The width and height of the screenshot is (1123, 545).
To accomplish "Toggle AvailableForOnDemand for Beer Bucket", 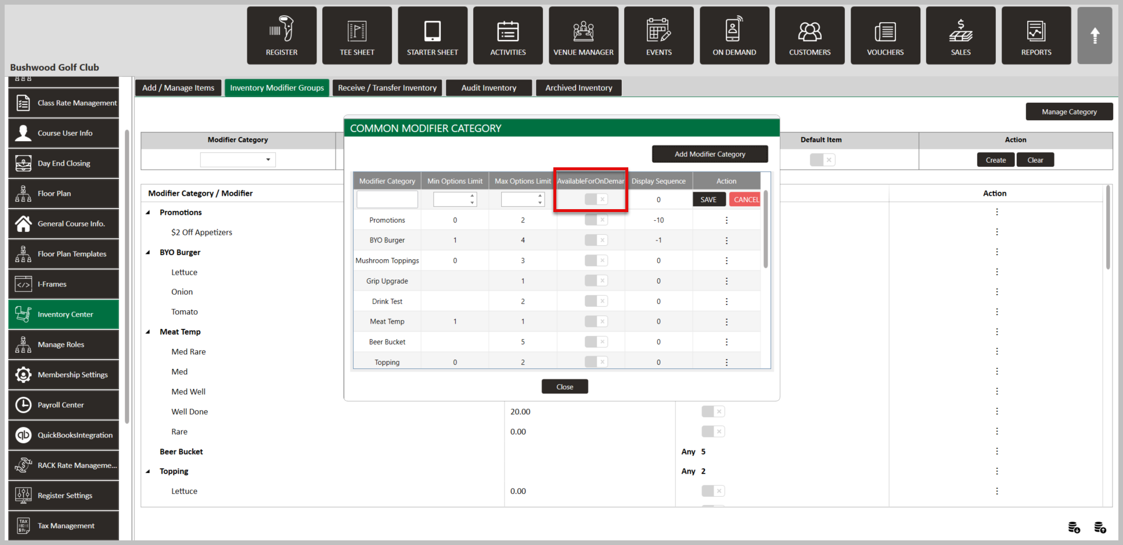I will pyautogui.click(x=596, y=342).
